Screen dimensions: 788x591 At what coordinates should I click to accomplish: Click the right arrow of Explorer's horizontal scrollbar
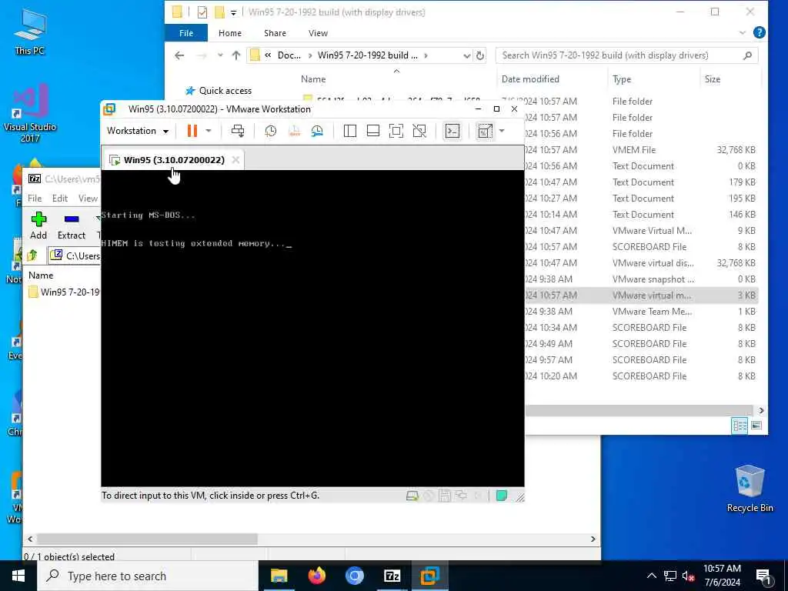pyautogui.click(x=761, y=411)
